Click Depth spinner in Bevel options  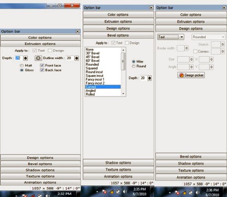point(149,78)
